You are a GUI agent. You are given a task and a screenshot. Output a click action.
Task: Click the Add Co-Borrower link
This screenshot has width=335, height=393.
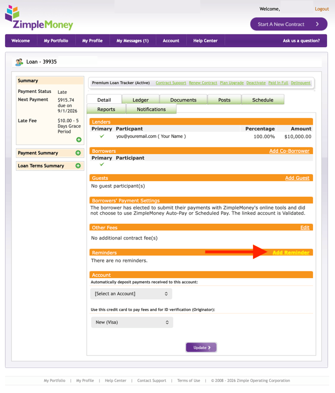tap(289, 151)
